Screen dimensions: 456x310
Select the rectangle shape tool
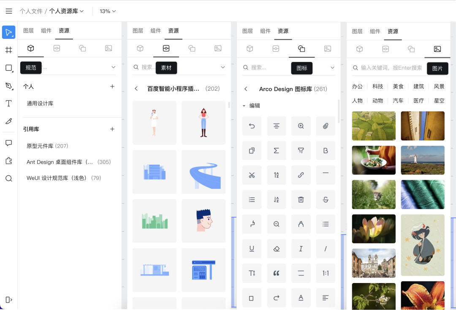click(x=9, y=68)
